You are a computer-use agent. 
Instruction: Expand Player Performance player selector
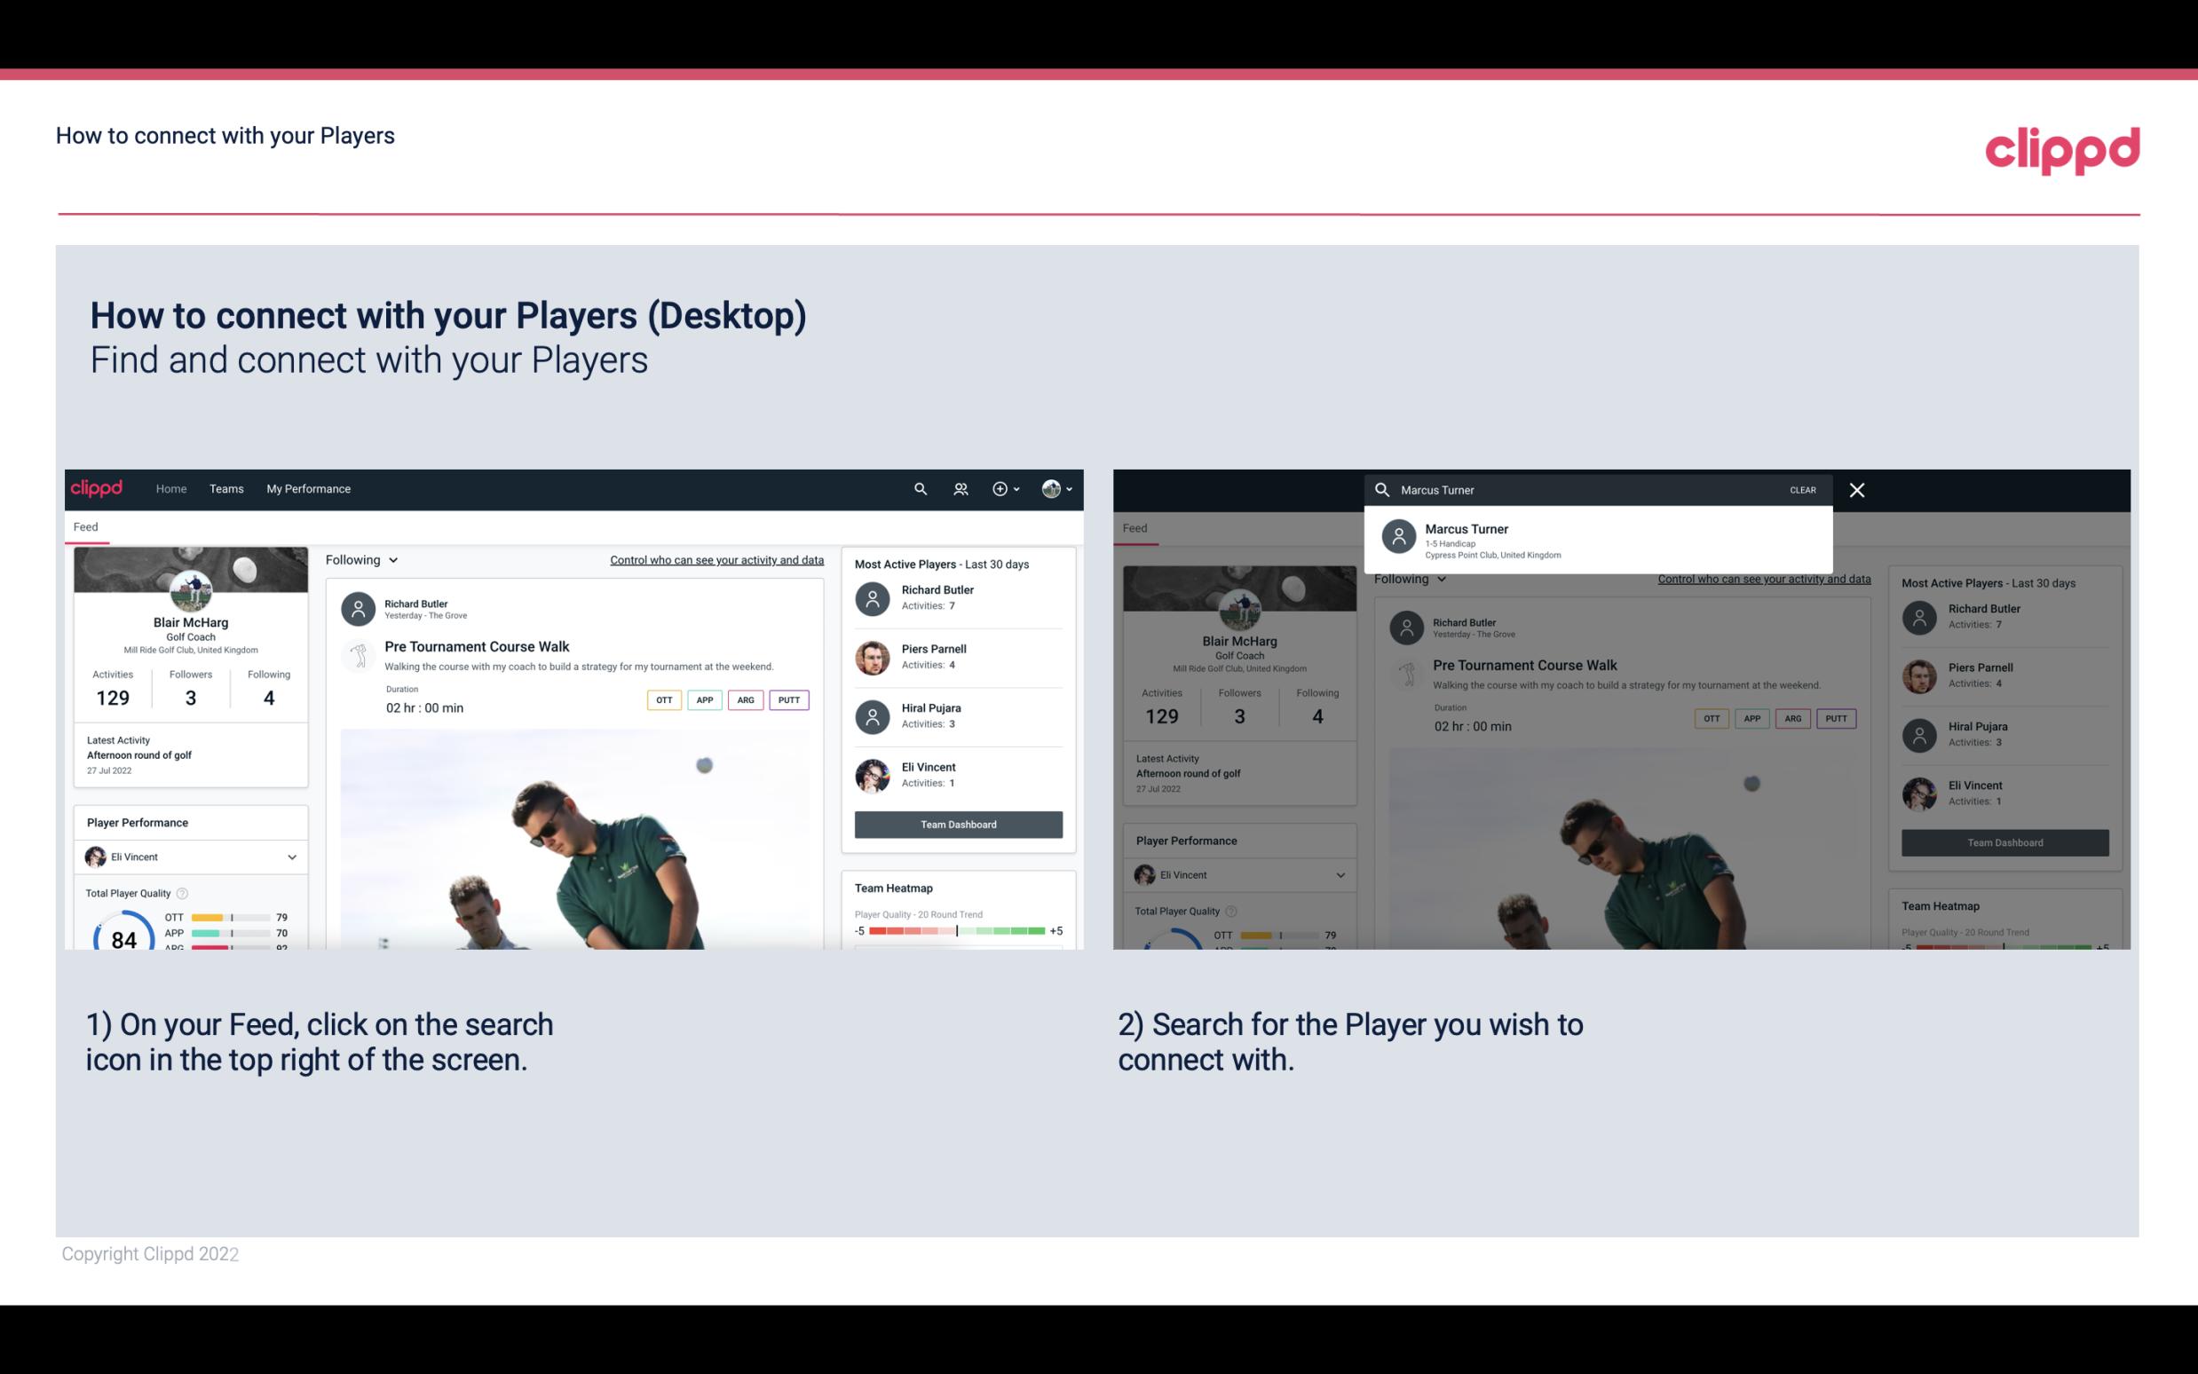[x=293, y=857]
